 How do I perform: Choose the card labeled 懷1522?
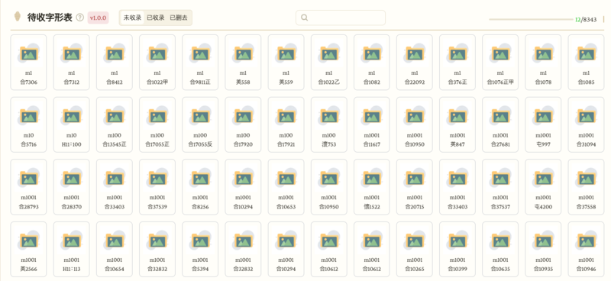click(372, 187)
